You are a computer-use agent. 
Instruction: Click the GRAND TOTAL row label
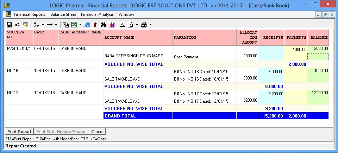pos(138,116)
